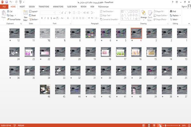Toggle Underline formatting
The height and width of the screenshot is (127, 191).
(x=48, y=18)
